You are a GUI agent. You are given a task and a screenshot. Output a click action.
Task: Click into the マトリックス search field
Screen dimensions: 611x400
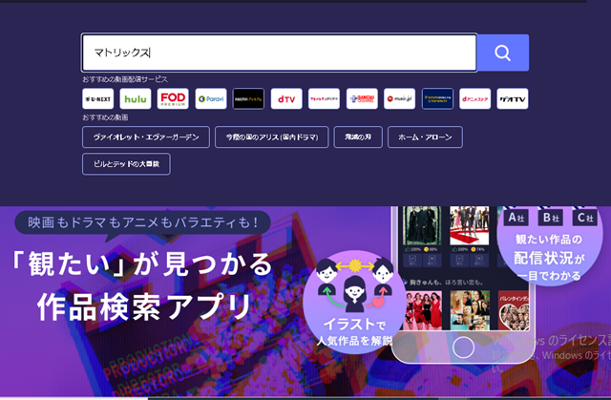click(x=279, y=53)
